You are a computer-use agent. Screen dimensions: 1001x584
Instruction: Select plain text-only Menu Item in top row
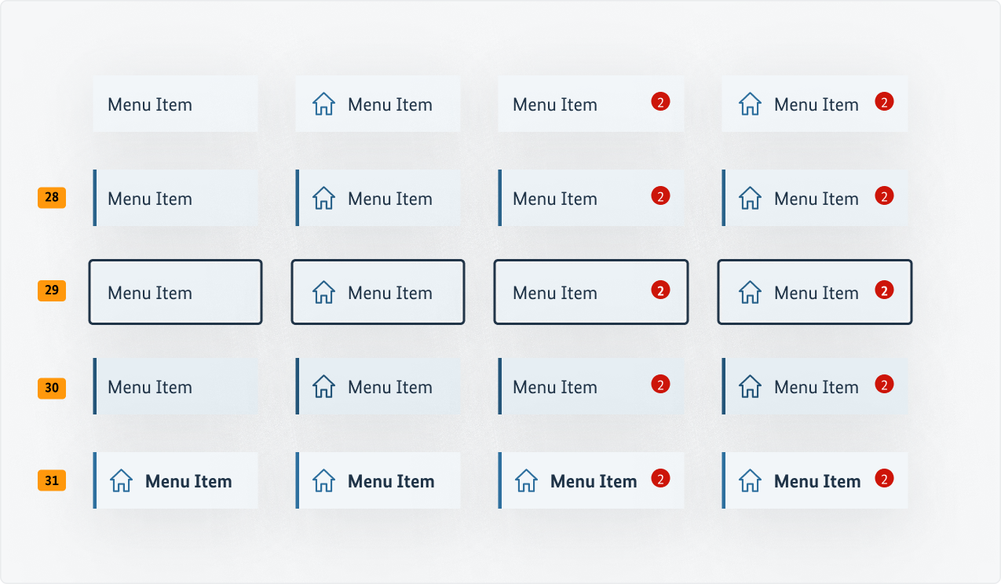click(x=150, y=104)
